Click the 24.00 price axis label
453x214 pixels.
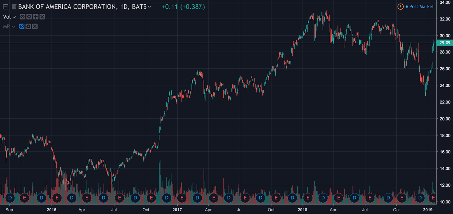445,85
